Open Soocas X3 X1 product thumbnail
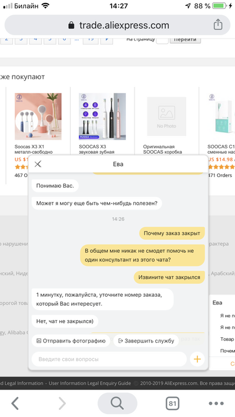This screenshot has width=235, height=417. point(38,117)
